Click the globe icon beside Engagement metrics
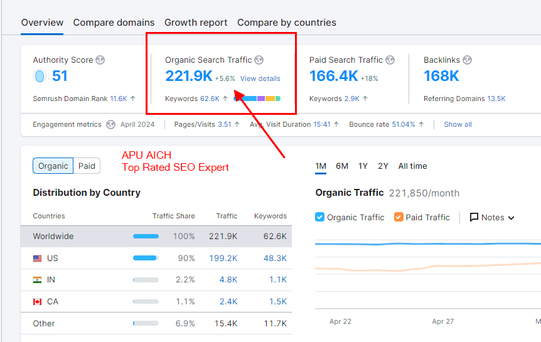The image size is (541, 342). point(111,124)
